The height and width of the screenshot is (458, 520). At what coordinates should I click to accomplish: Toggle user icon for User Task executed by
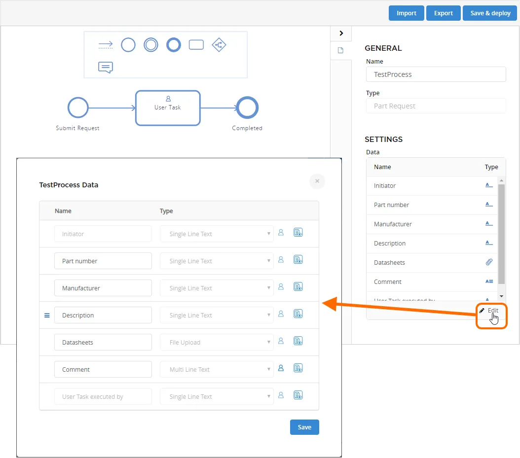point(281,395)
